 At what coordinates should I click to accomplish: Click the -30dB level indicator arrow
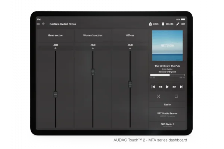[130, 48]
